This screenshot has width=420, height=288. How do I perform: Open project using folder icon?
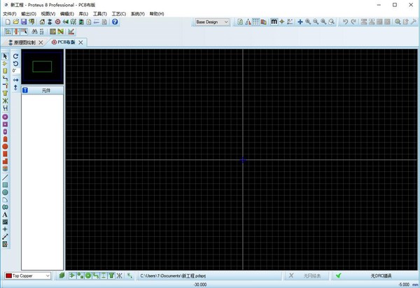tap(15, 22)
